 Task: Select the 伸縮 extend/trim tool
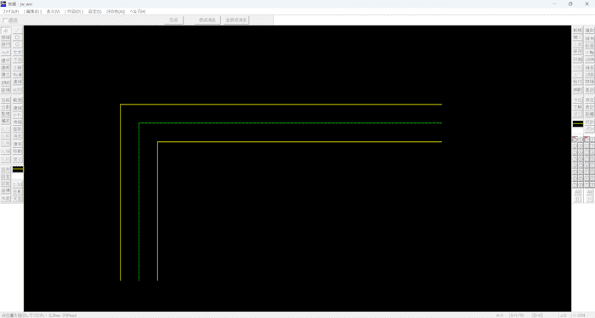point(18,122)
